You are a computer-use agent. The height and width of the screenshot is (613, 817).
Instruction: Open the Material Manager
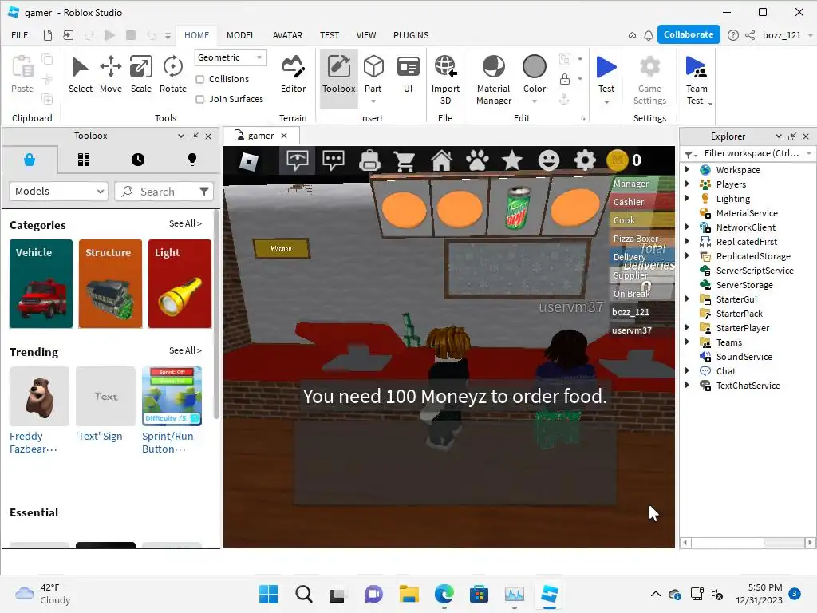(x=493, y=79)
